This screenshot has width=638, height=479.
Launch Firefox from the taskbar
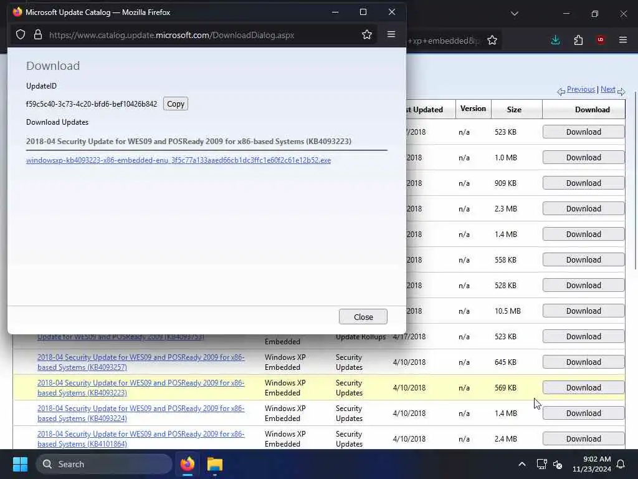188,464
